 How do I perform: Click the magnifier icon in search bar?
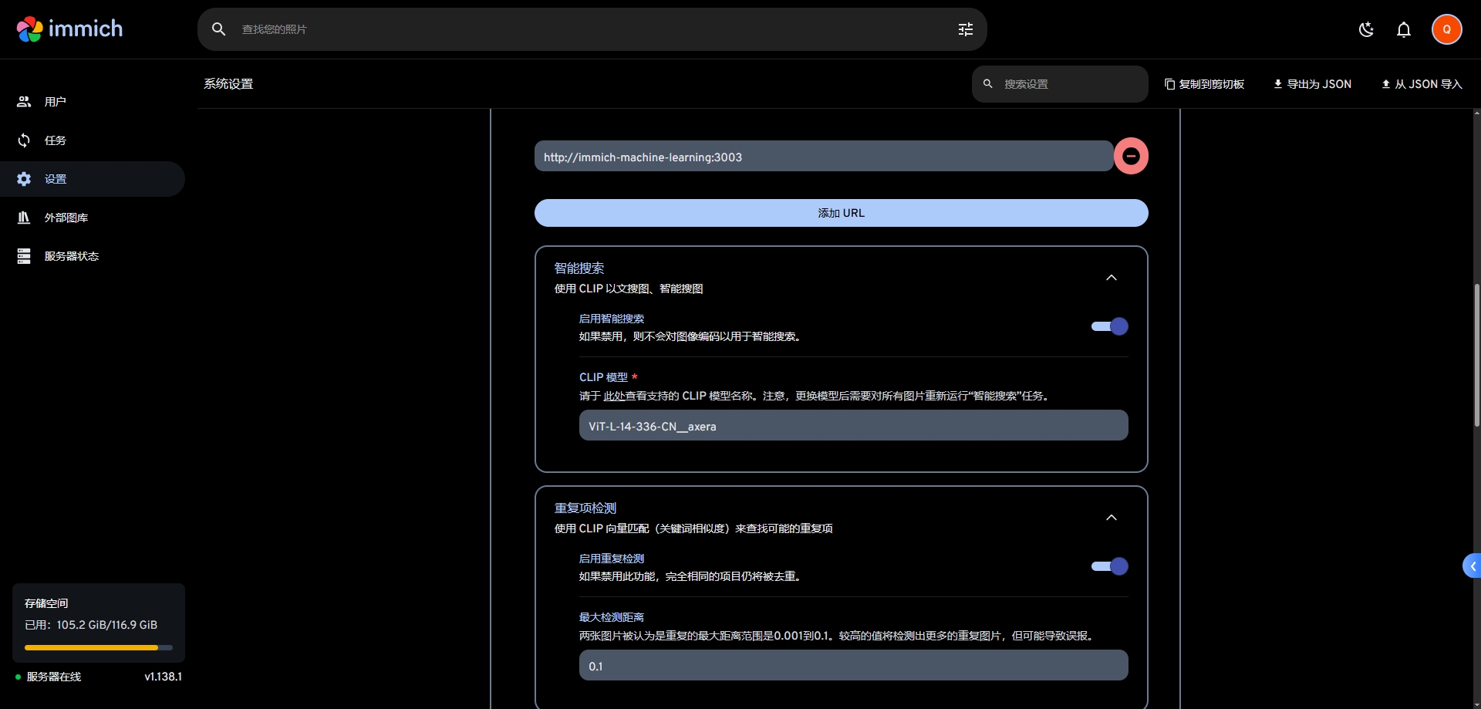tap(219, 29)
